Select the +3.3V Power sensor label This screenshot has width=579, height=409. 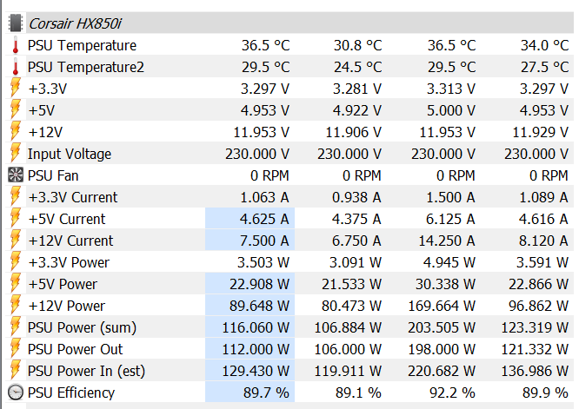pyautogui.click(x=69, y=262)
